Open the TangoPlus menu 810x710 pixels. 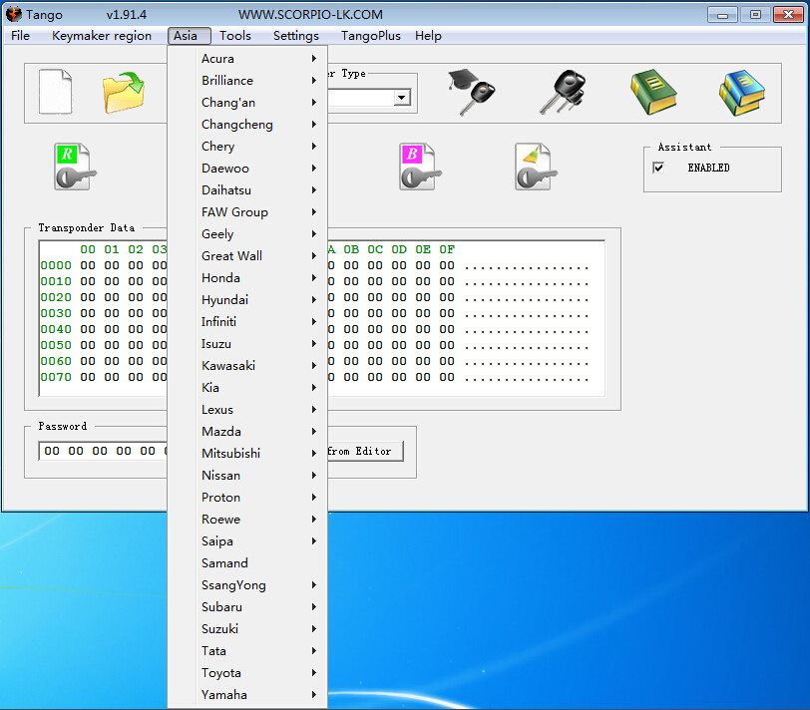pos(370,36)
